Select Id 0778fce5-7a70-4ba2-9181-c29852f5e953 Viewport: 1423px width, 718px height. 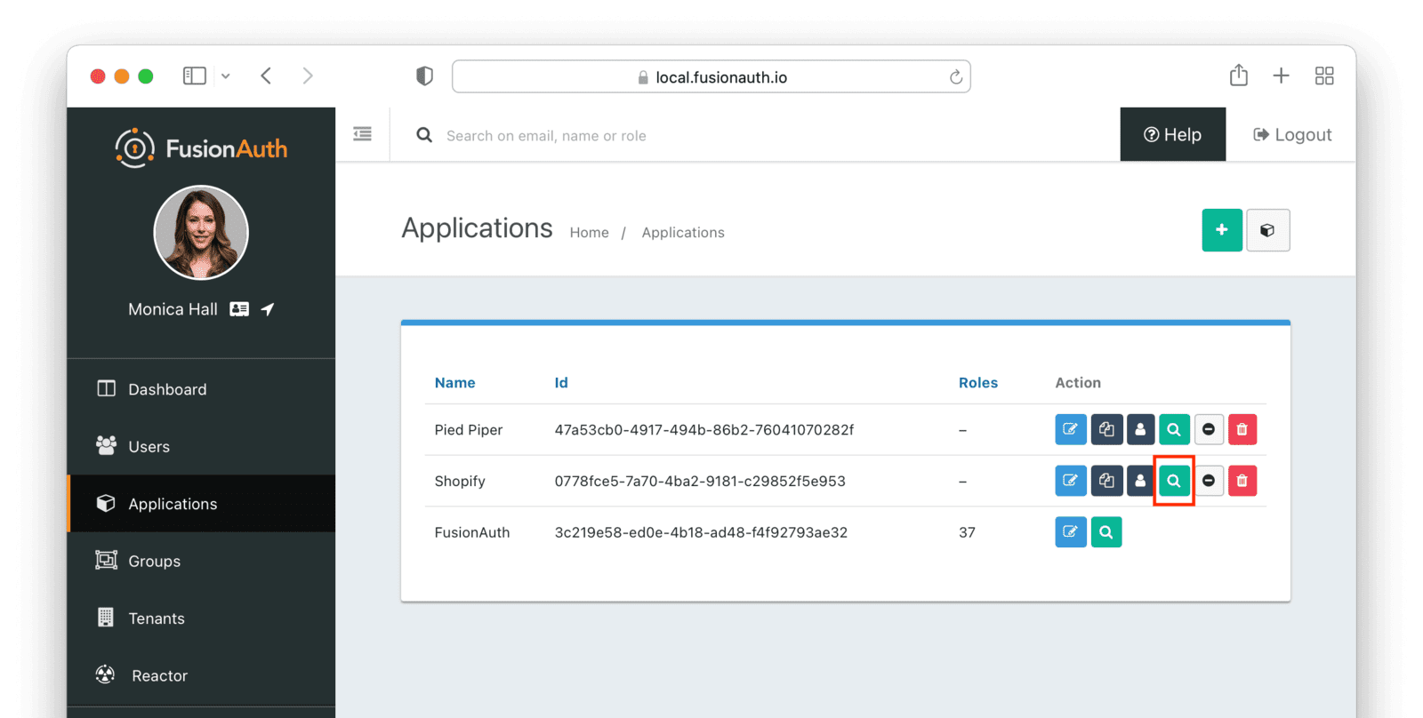(x=700, y=481)
